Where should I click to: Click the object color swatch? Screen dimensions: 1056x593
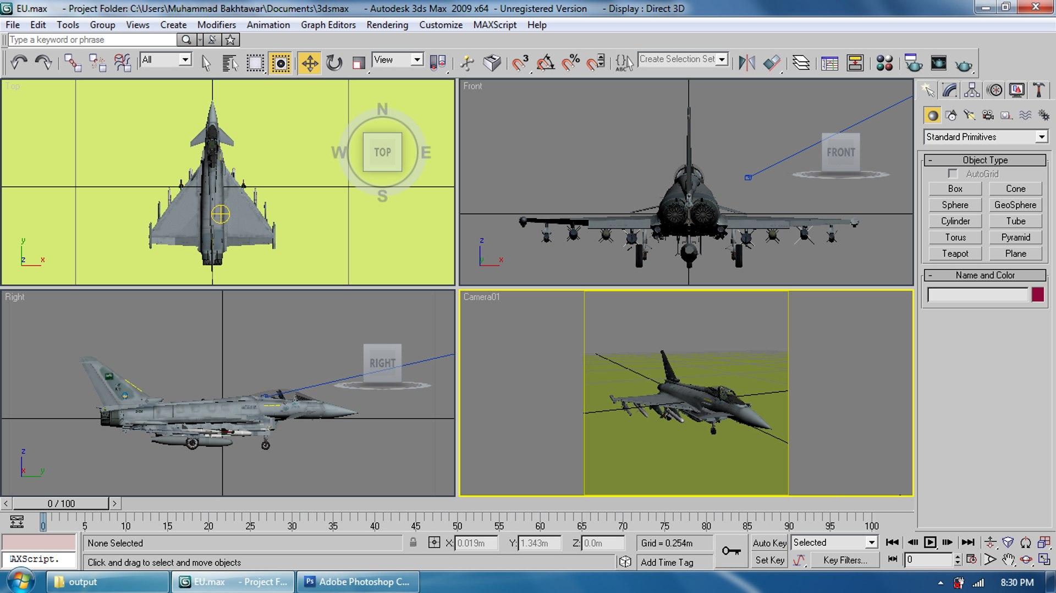tap(1038, 295)
